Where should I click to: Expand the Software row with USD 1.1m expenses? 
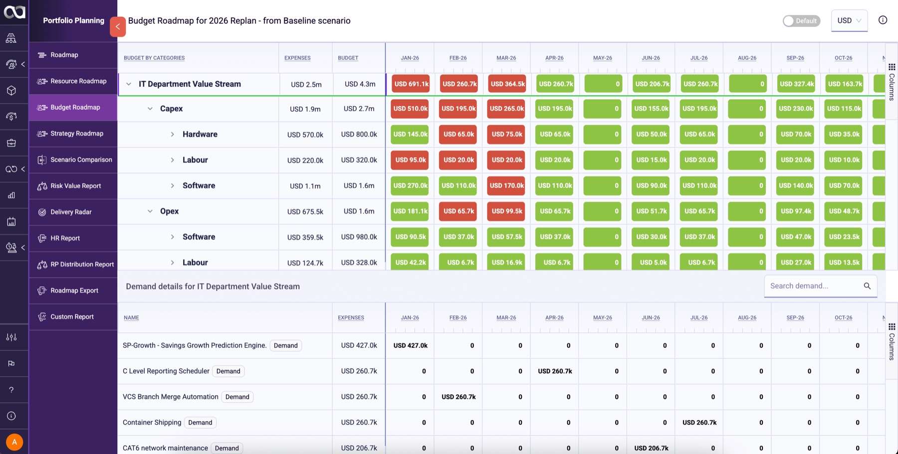(x=172, y=186)
